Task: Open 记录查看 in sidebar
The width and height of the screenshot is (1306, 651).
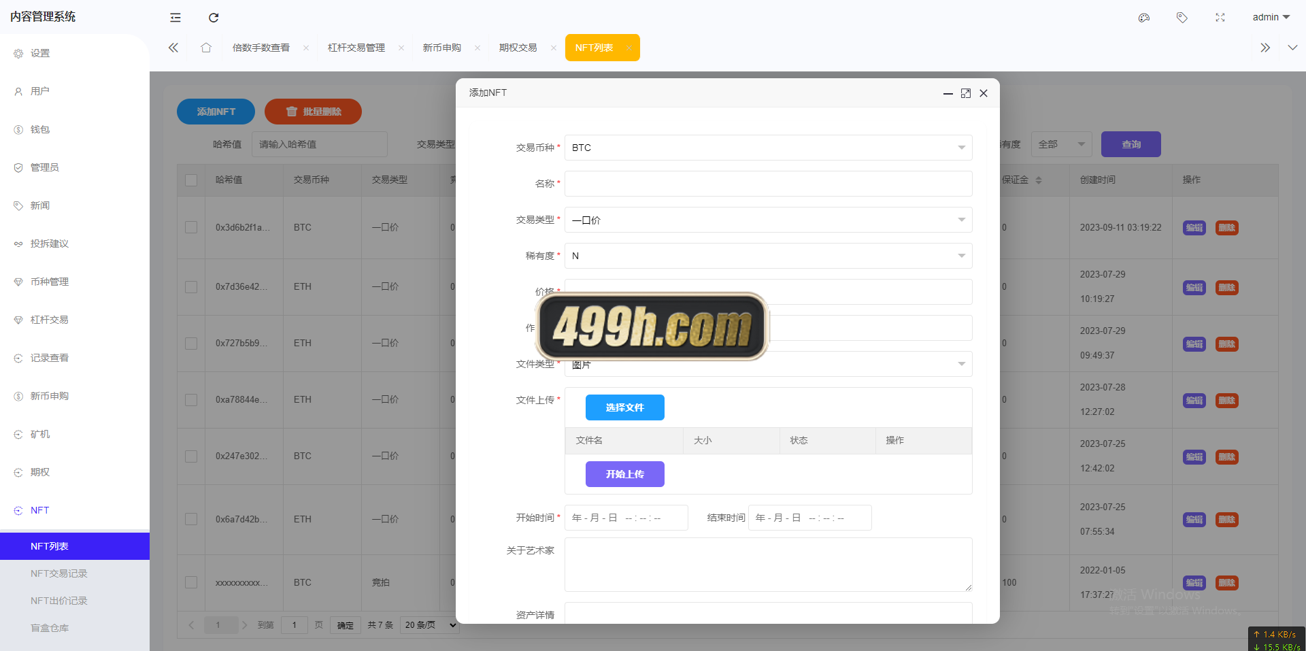Action: tap(75, 358)
